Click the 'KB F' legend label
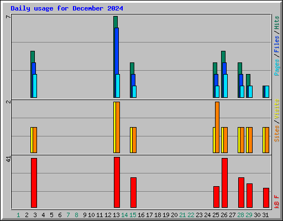The image size is (283, 221). click(276, 202)
